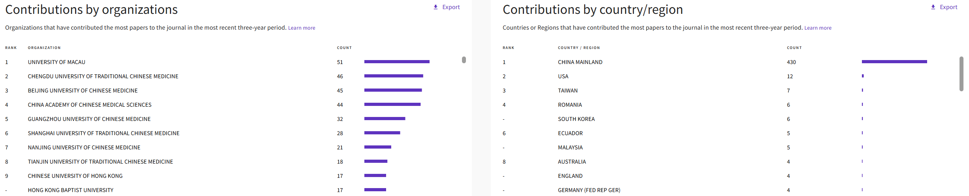Viewport: 969px width, 196px height.
Task: Click COUNT header in organizations table
Action: 344,48
